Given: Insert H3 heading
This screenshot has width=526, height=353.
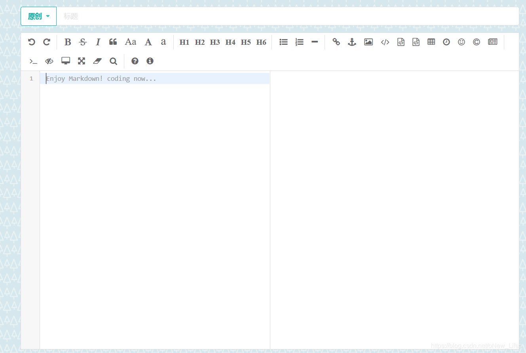Looking at the screenshot, I should tap(215, 42).
